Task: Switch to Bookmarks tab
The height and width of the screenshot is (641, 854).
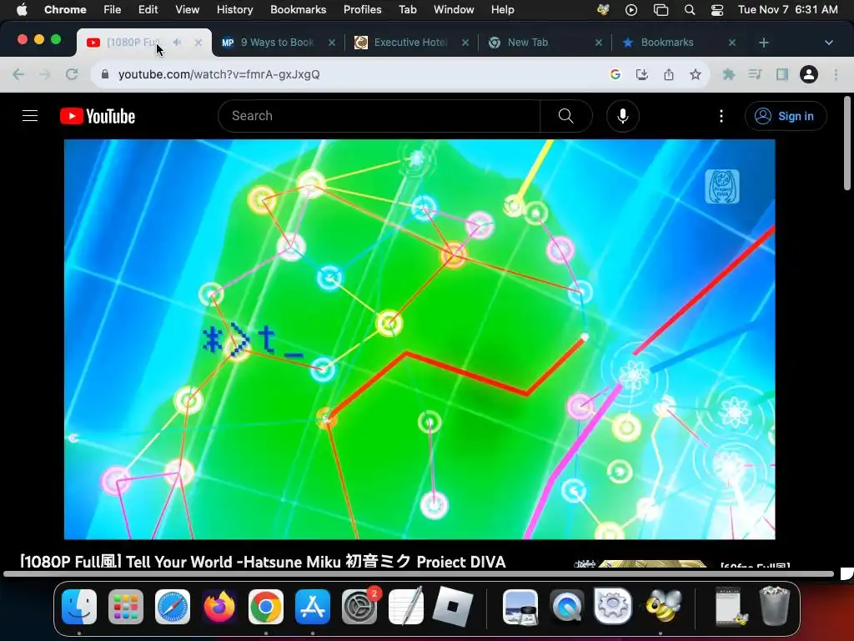Action: (x=678, y=42)
